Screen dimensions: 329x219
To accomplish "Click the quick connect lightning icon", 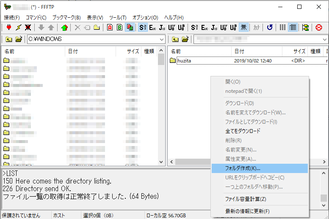I will tap(18, 27).
